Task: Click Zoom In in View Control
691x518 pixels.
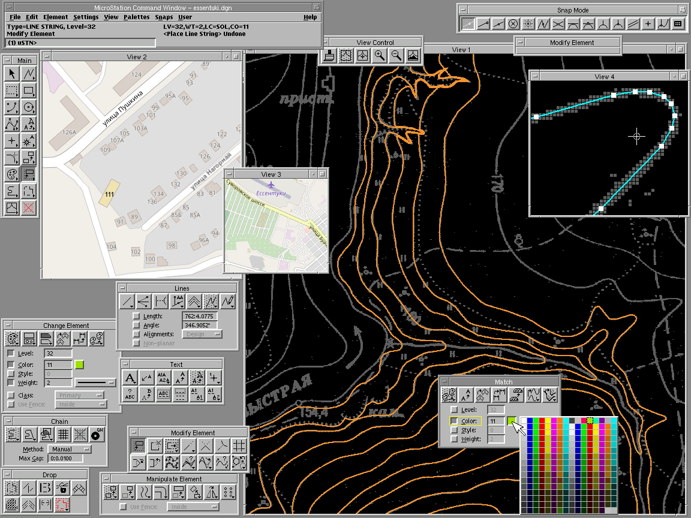Action: tap(379, 56)
